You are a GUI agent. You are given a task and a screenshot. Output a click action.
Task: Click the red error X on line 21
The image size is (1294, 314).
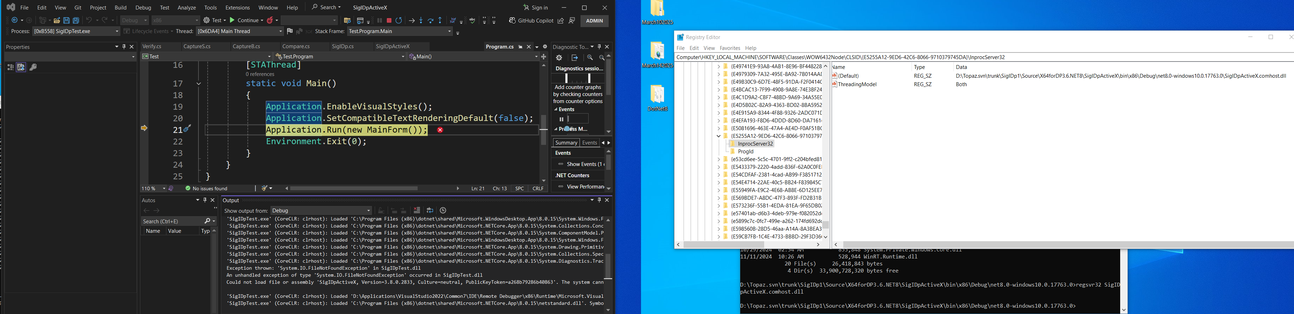440,130
